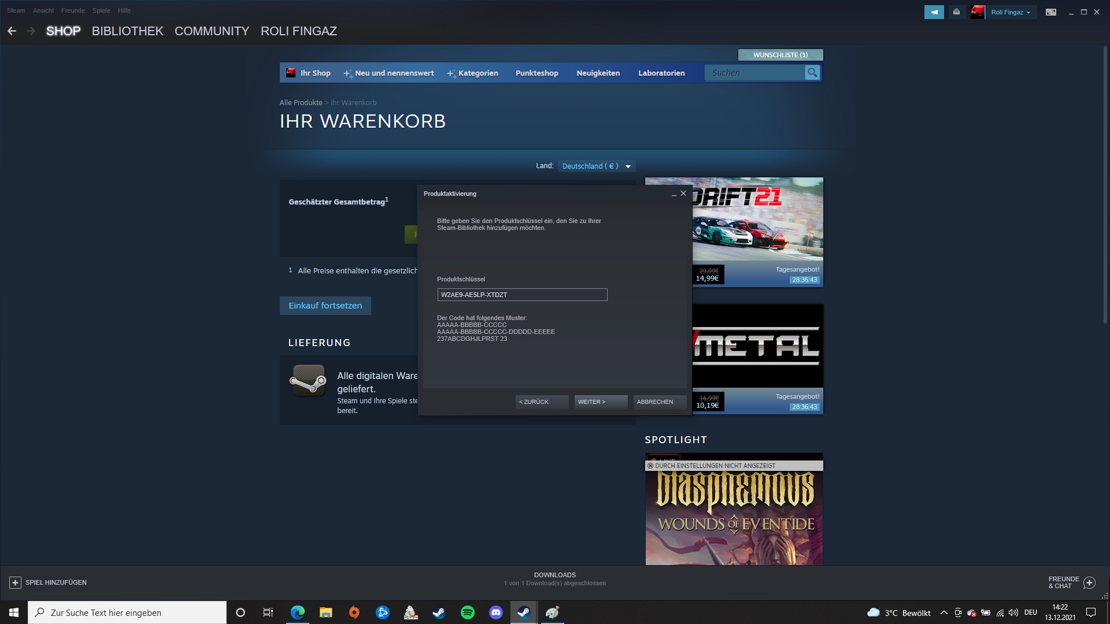Switch to Big Picture mode icon

click(x=1051, y=12)
